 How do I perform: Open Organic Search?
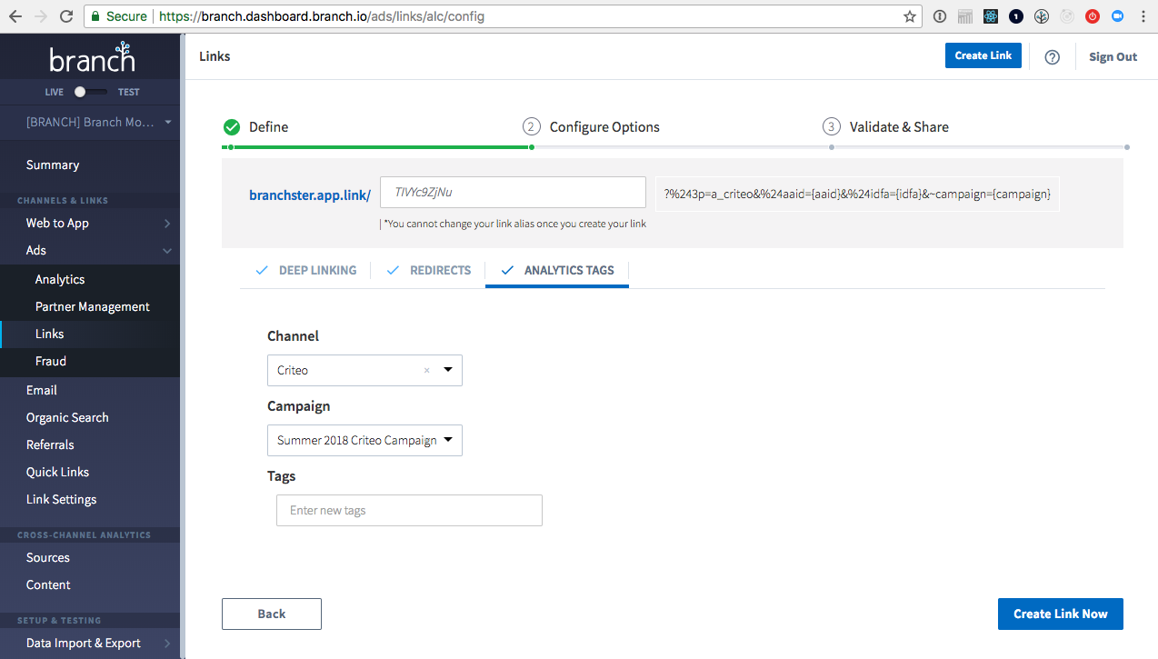click(67, 417)
